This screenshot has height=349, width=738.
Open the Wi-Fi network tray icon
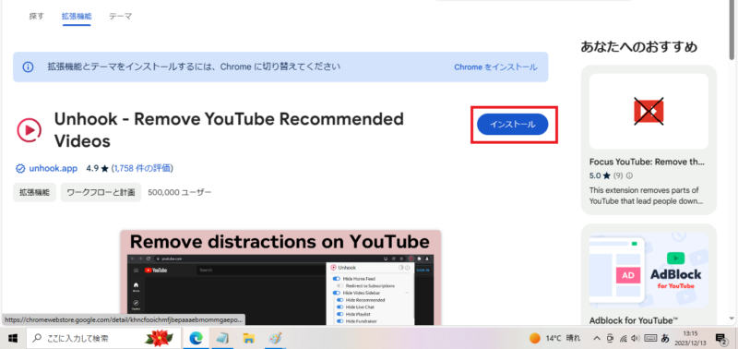coord(623,338)
